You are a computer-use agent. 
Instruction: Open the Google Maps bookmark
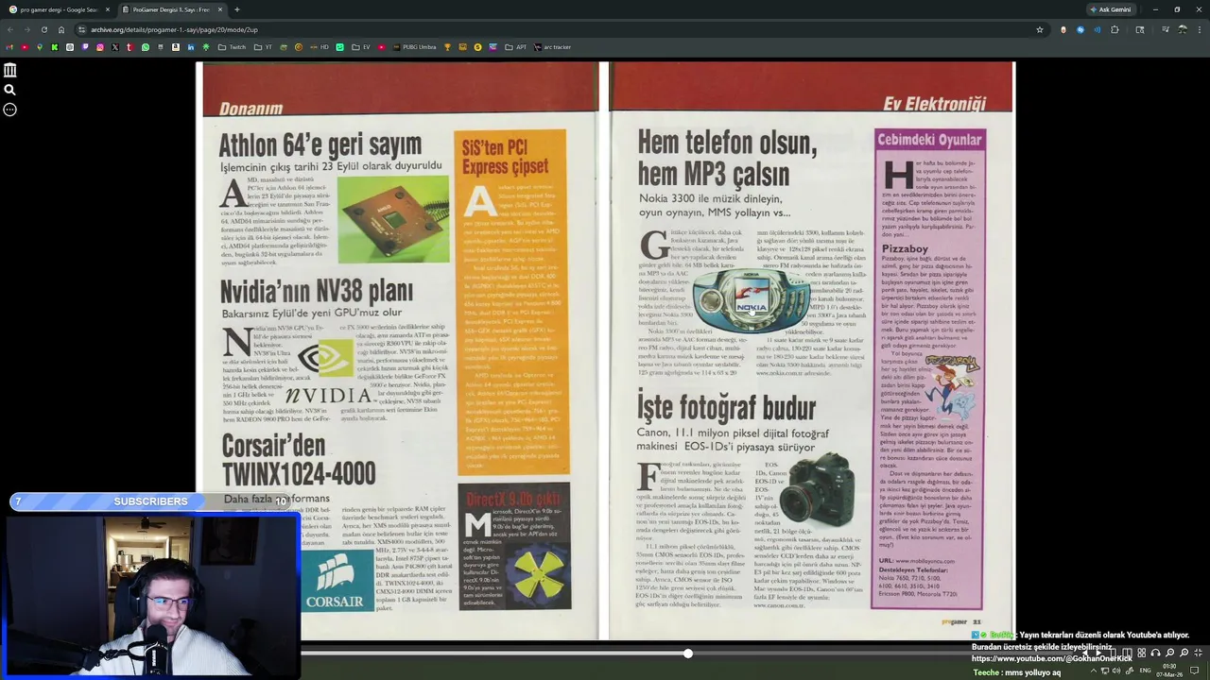click(x=40, y=47)
